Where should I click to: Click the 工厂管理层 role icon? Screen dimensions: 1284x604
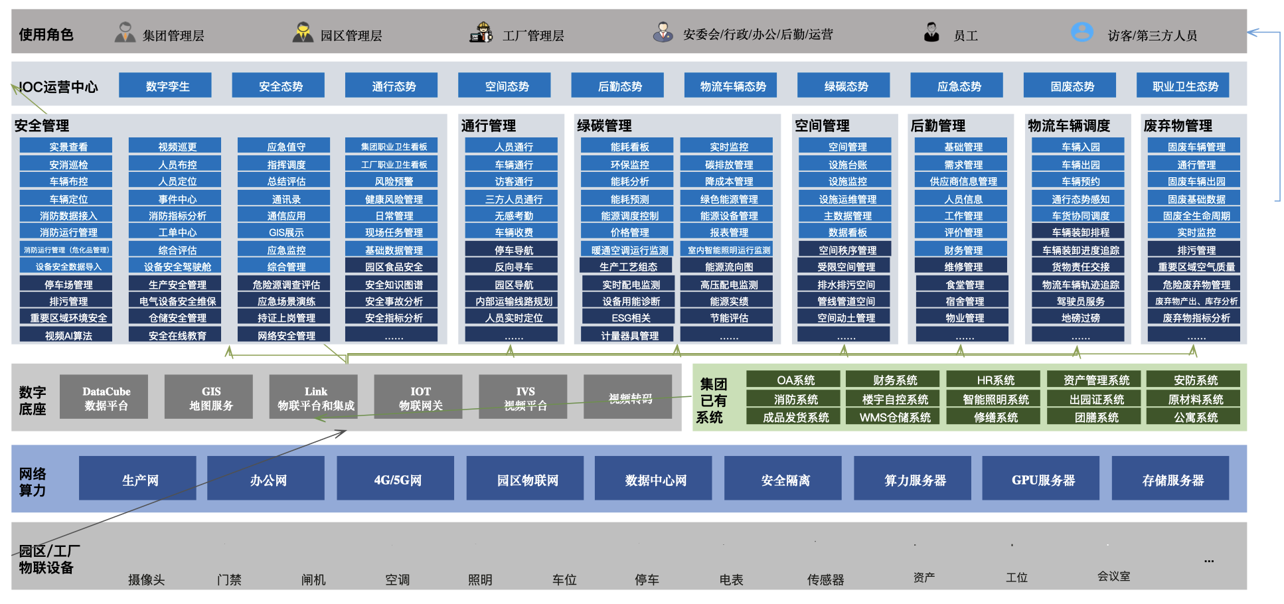coord(481,32)
